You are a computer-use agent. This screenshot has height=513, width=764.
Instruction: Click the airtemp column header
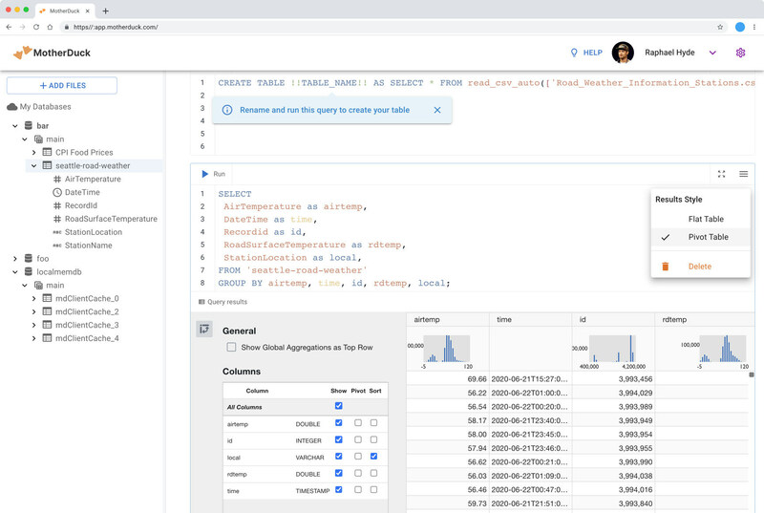point(448,320)
